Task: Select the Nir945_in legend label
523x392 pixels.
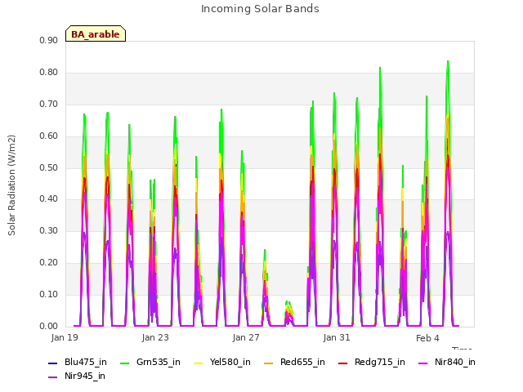Action: 85,376
